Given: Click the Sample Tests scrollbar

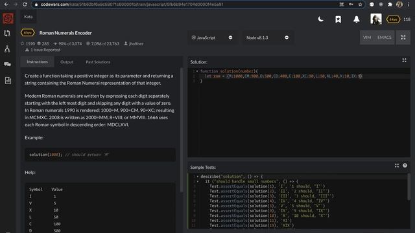Looking at the screenshot, I should coord(409,187).
